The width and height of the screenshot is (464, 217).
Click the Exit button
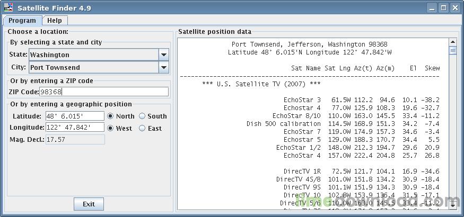pyautogui.click(x=89, y=204)
